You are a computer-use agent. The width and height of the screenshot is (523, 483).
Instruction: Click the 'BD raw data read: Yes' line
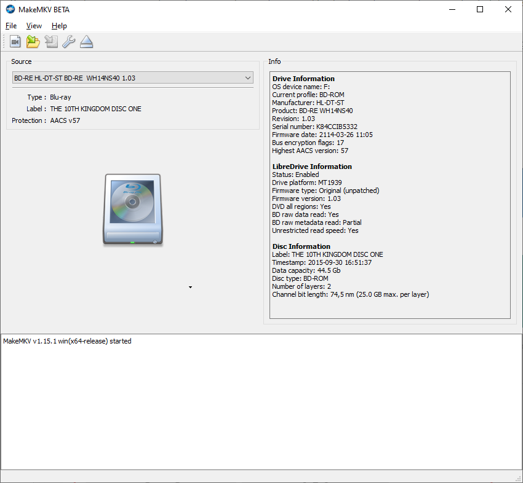[306, 214]
